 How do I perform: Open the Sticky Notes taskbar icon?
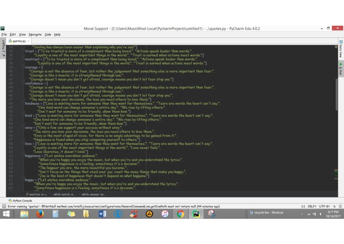71,214
